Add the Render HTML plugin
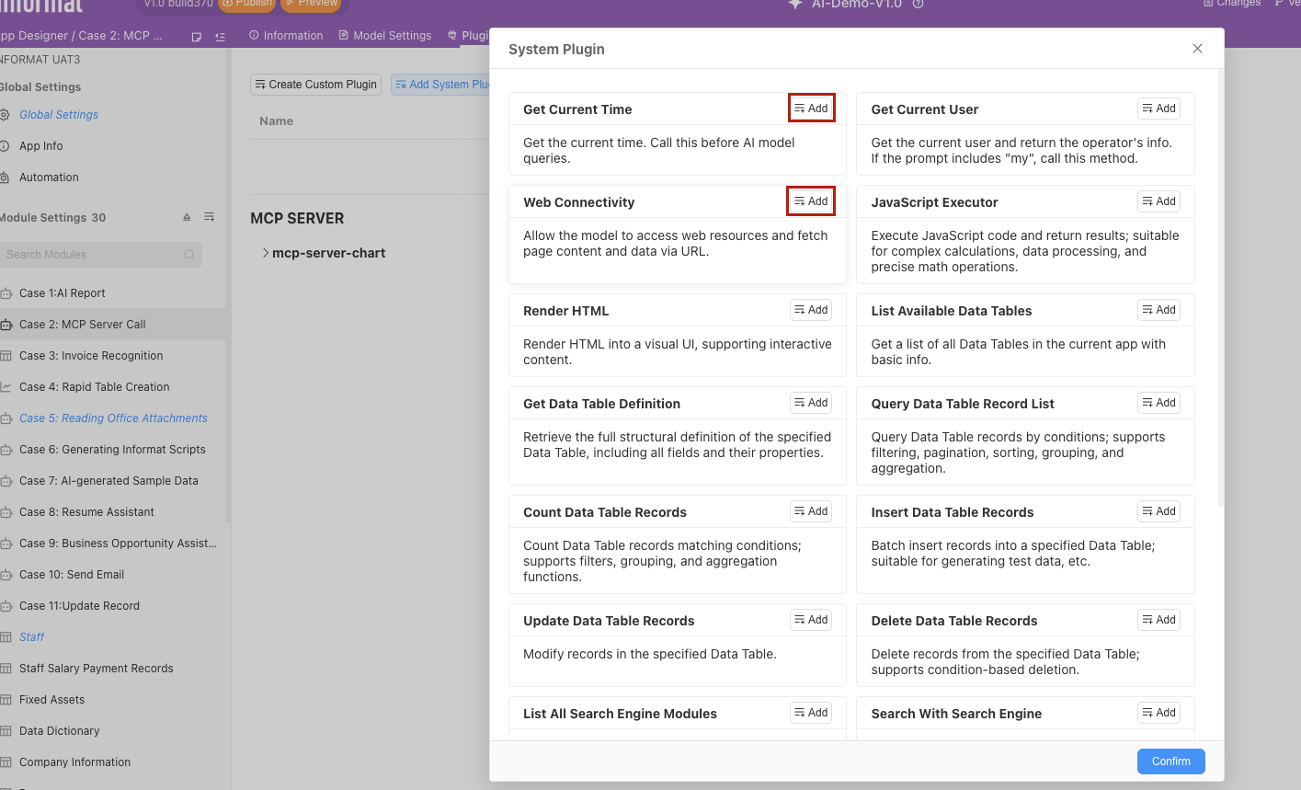The height and width of the screenshot is (790, 1301). (x=811, y=310)
